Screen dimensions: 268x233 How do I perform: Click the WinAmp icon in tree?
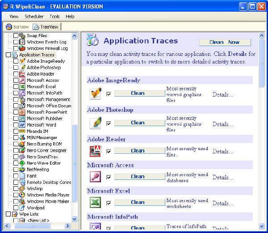pos(22,189)
